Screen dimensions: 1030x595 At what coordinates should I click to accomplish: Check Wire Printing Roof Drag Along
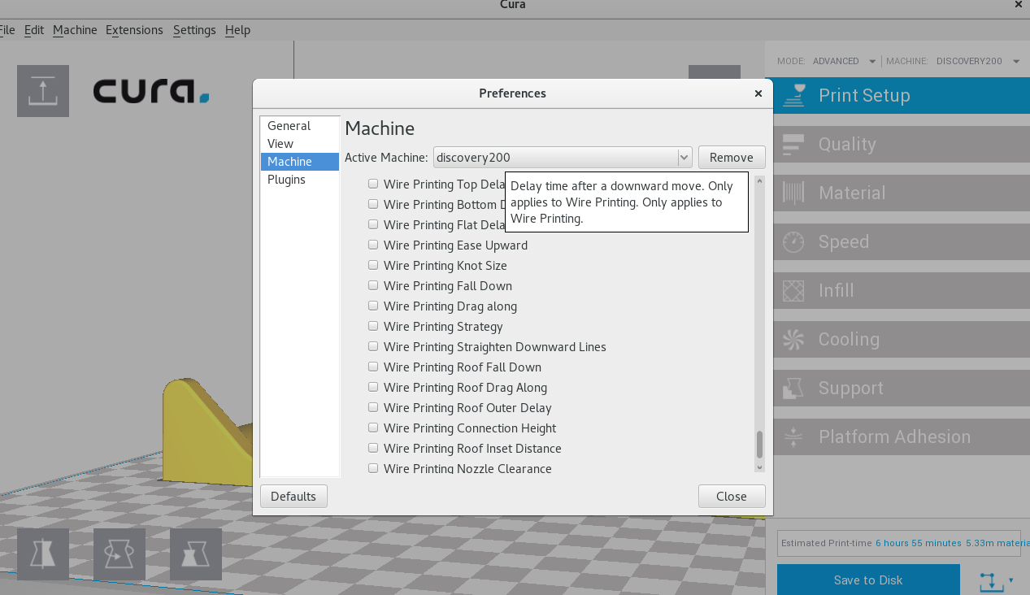[373, 387]
